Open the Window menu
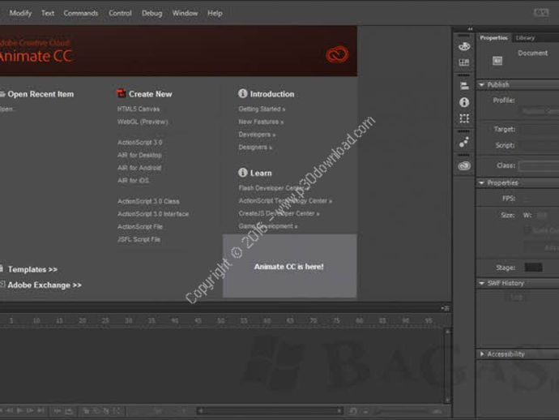Image resolution: width=559 pixels, height=420 pixels. 185,13
